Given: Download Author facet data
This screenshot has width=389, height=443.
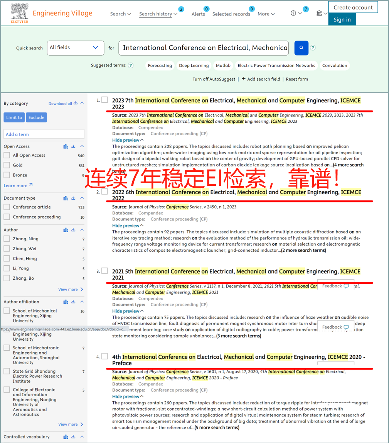Looking at the screenshot, I should (73, 230).
